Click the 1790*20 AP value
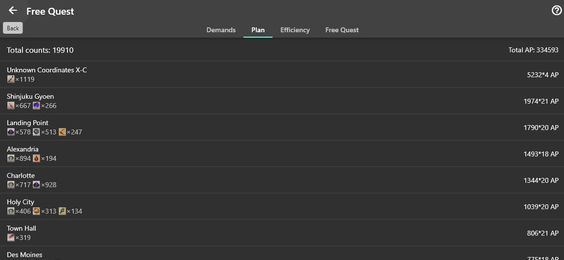 pyautogui.click(x=541, y=128)
